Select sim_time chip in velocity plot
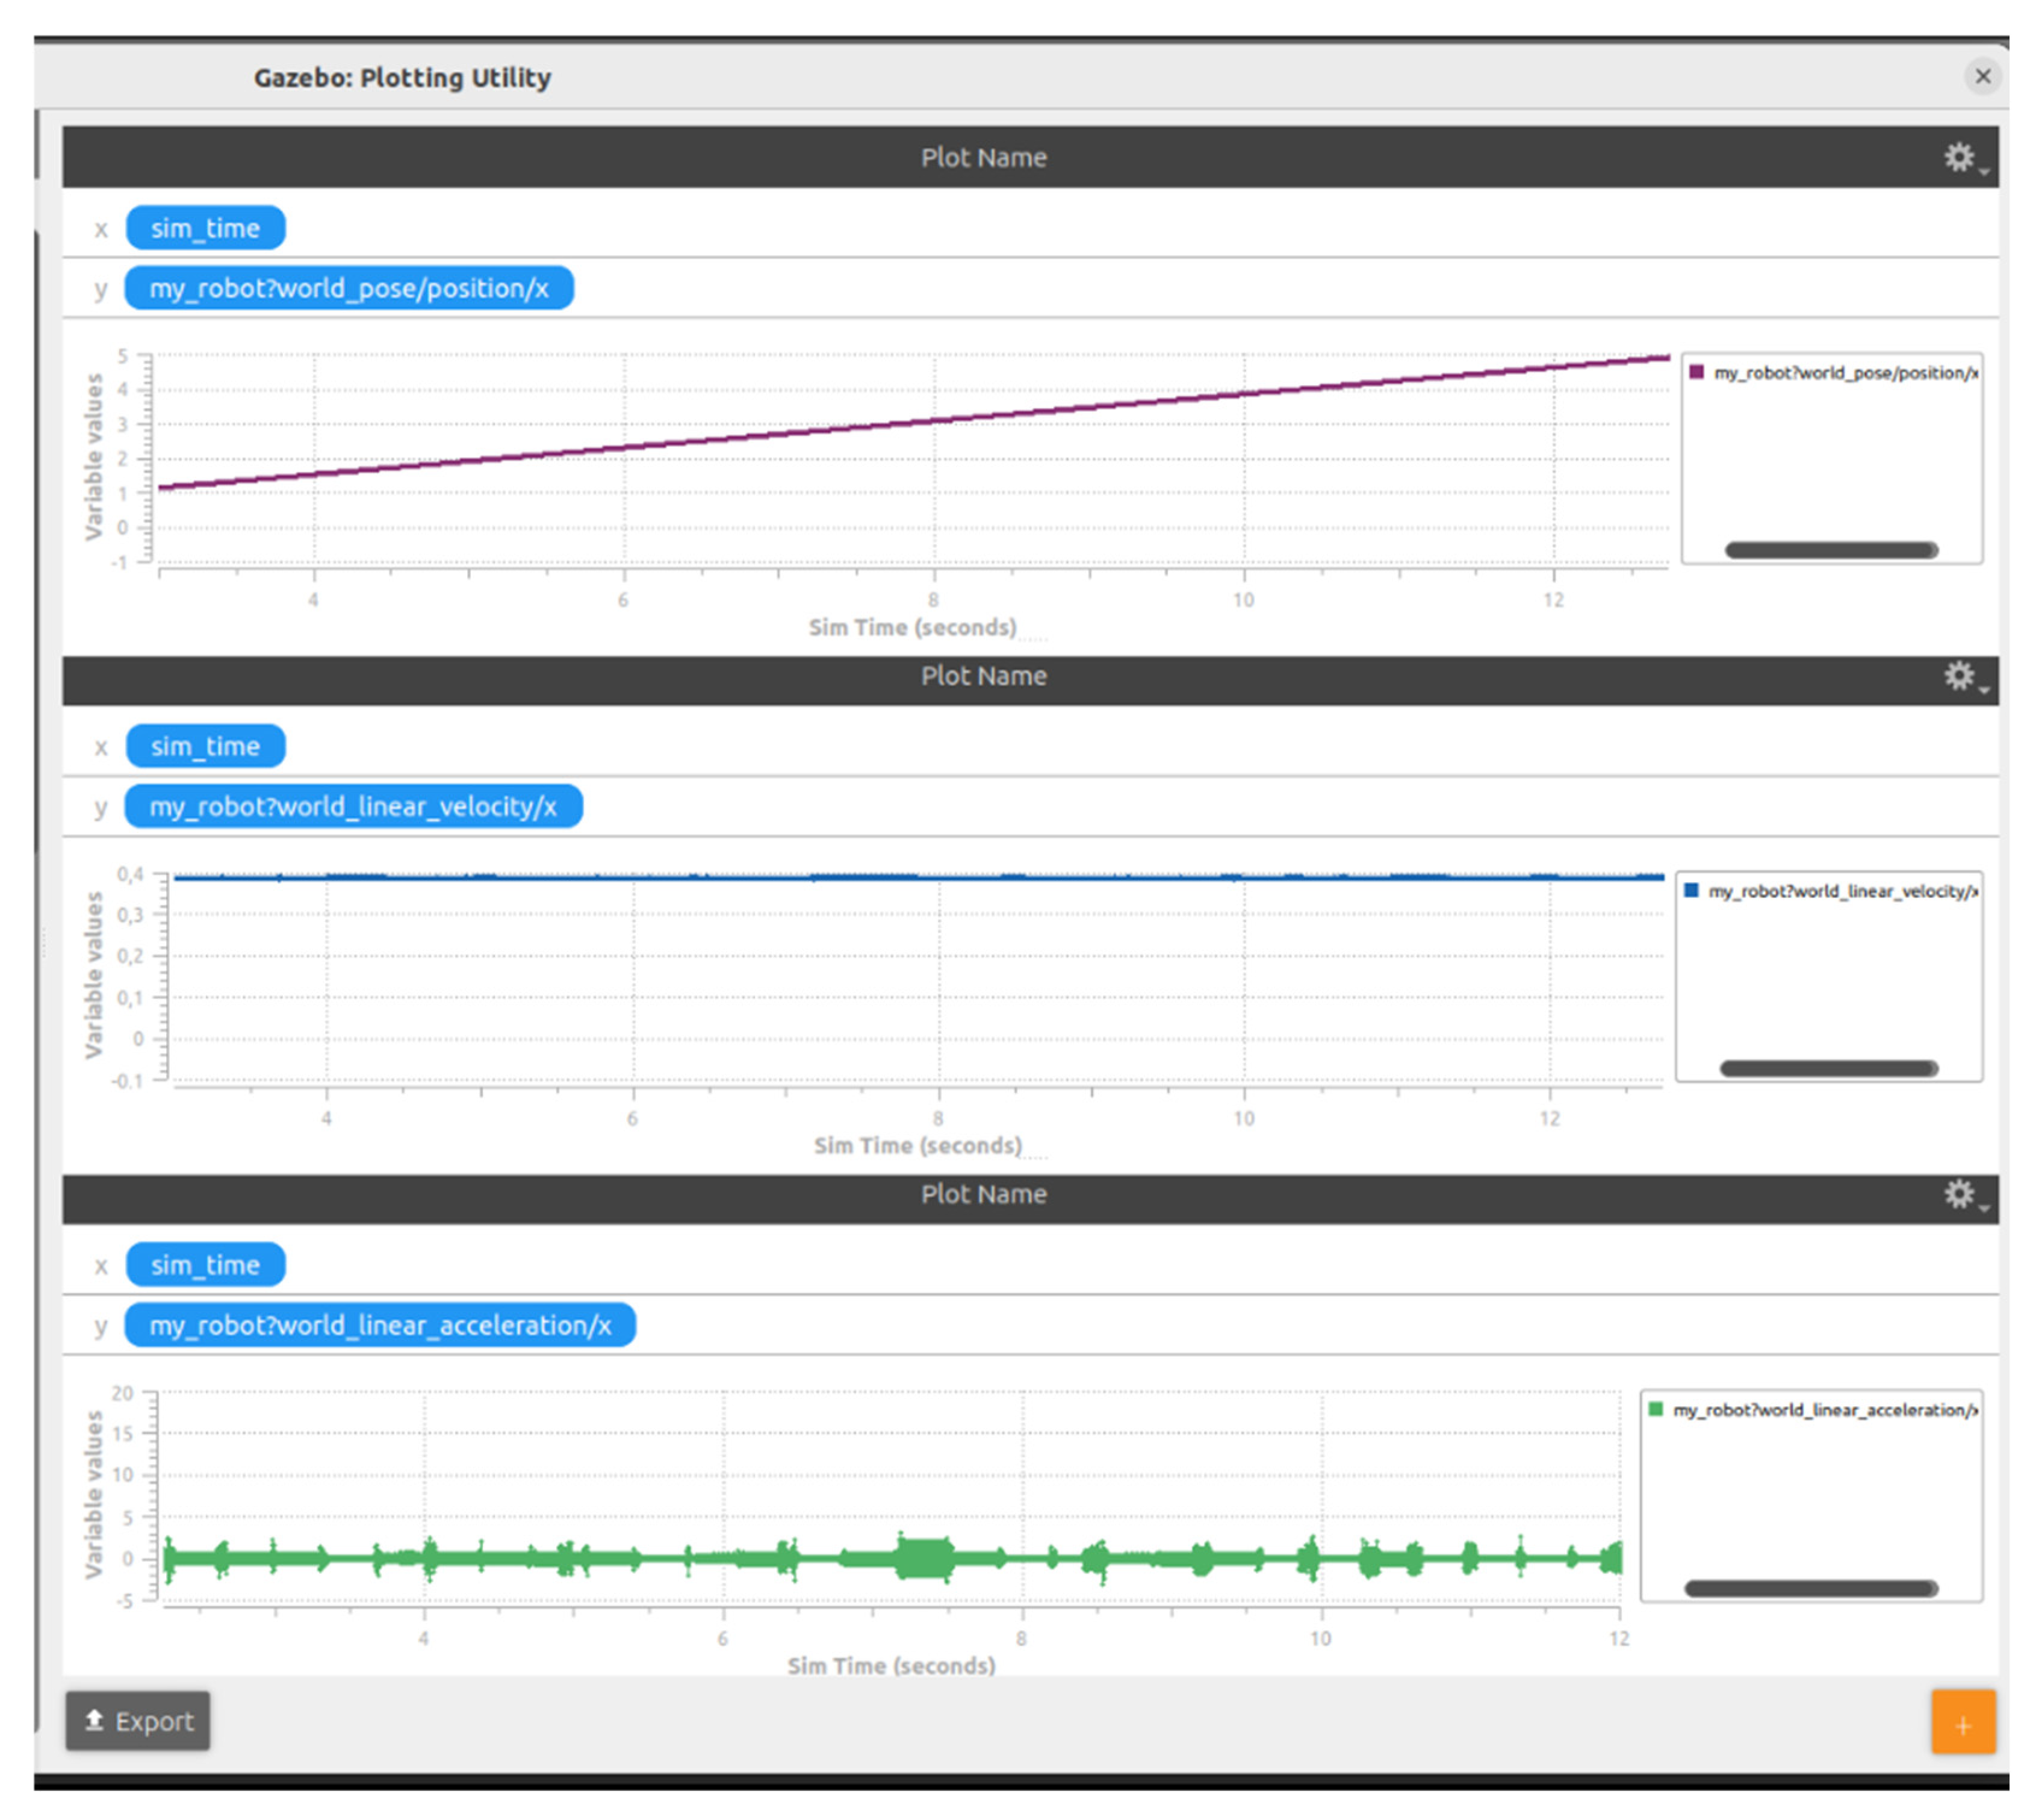The height and width of the screenshot is (1820, 2036). coord(205,747)
